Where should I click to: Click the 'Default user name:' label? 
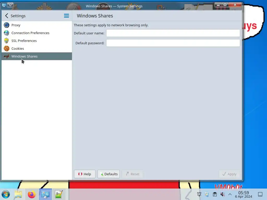(x=89, y=33)
